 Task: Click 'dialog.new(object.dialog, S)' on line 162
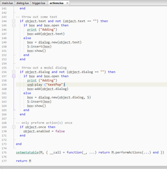[65, 97]
